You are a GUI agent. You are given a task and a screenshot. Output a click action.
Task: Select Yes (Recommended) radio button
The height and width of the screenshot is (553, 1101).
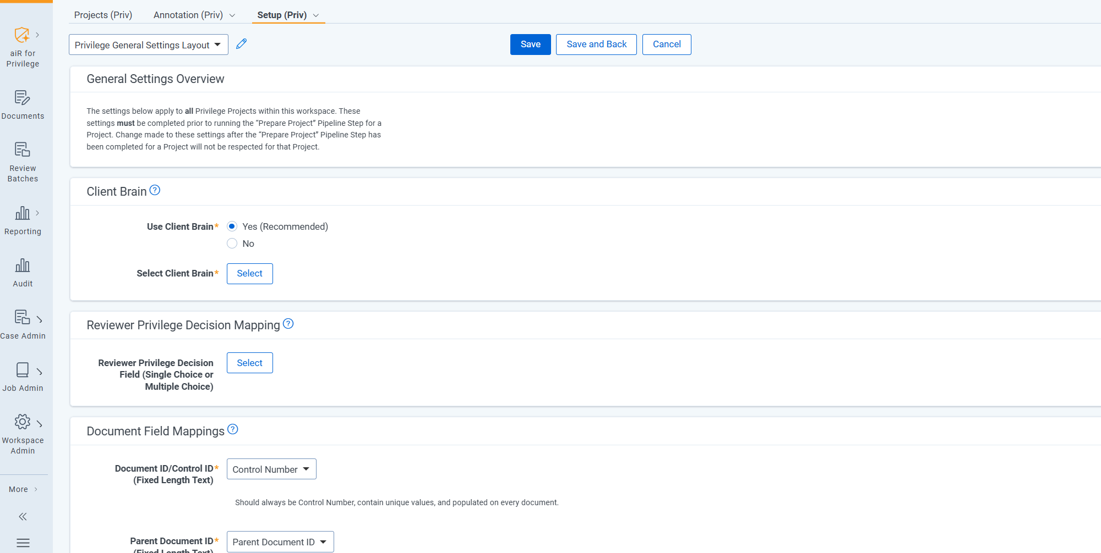tap(232, 226)
